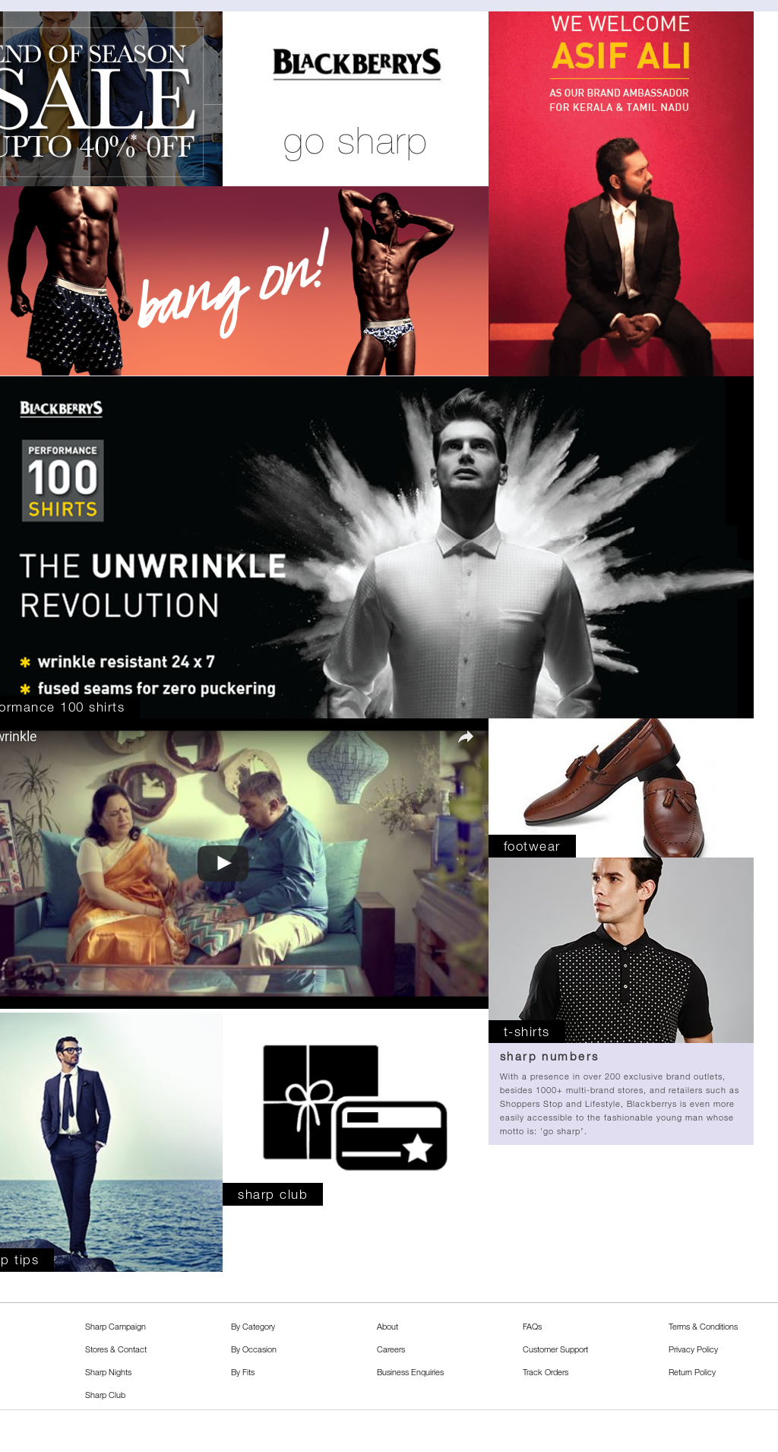
Task: Open the Privacy Policy link
Action: (693, 1349)
